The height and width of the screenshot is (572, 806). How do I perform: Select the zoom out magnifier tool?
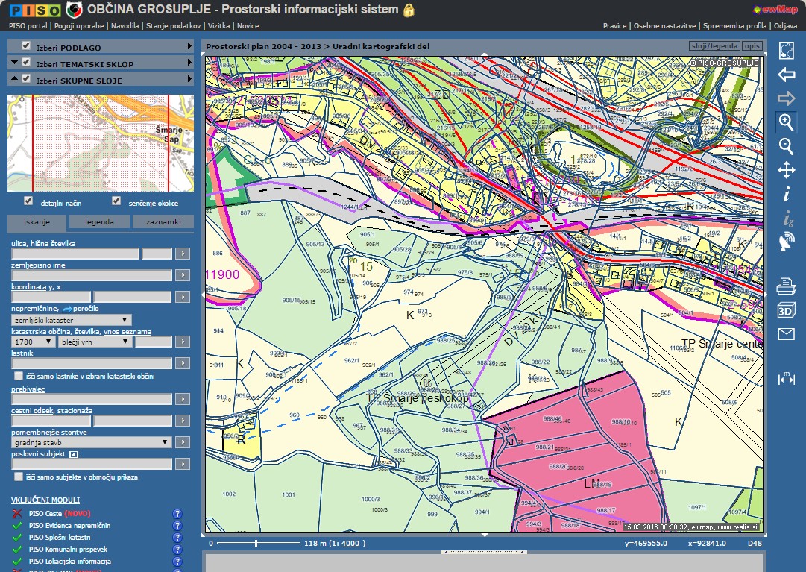pyautogui.click(x=786, y=146)
